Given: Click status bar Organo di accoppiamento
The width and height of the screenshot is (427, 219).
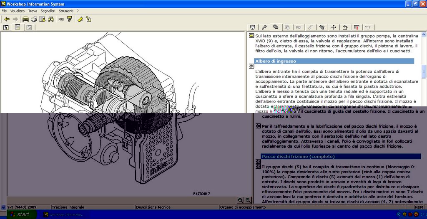Looking at the screenshot, I should pos(243,207).
